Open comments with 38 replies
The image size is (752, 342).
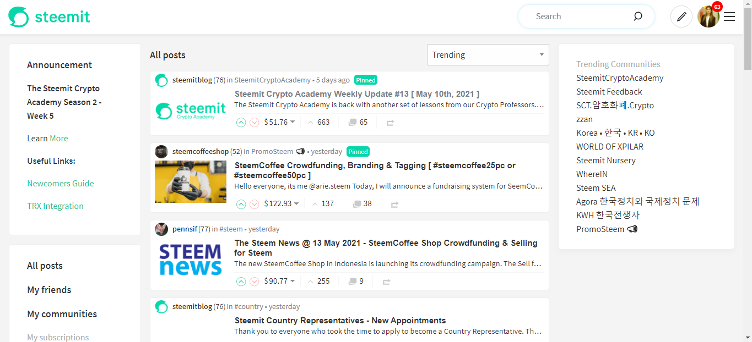click(362, 203)
